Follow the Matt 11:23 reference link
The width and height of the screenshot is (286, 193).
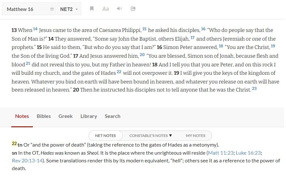click(x=221, y=152)
